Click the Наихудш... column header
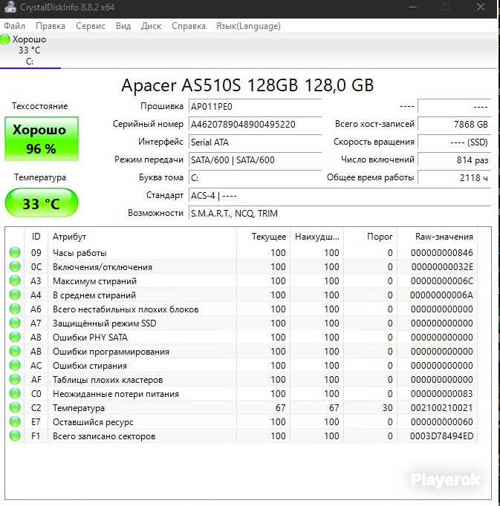Image resolution: width=500 pixels, height=506 pixels. (x=316, y=237)
